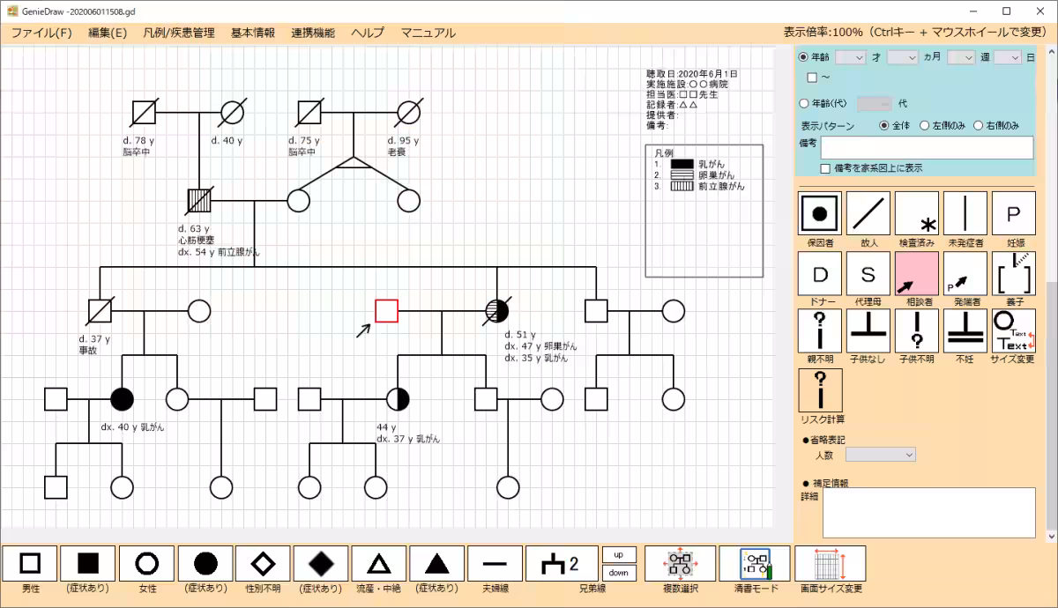Image resolution: width=1058 pixels, height=608 pixels.
Task: Select the ドナー donor D symbol
Action: point(820,273)
